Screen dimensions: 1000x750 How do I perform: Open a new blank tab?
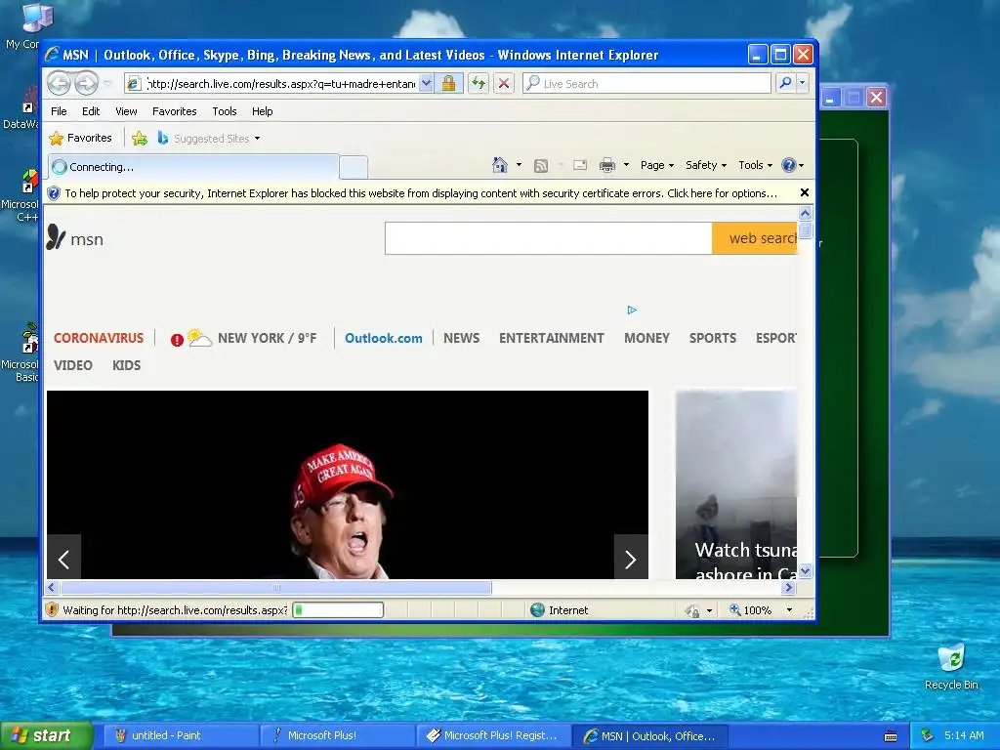click(x=354, y=167)
